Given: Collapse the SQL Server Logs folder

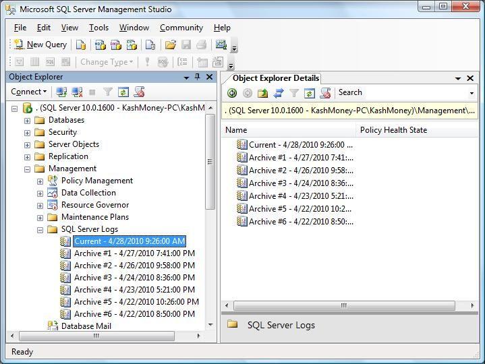Looking at the screenshot, I should 40,230.
